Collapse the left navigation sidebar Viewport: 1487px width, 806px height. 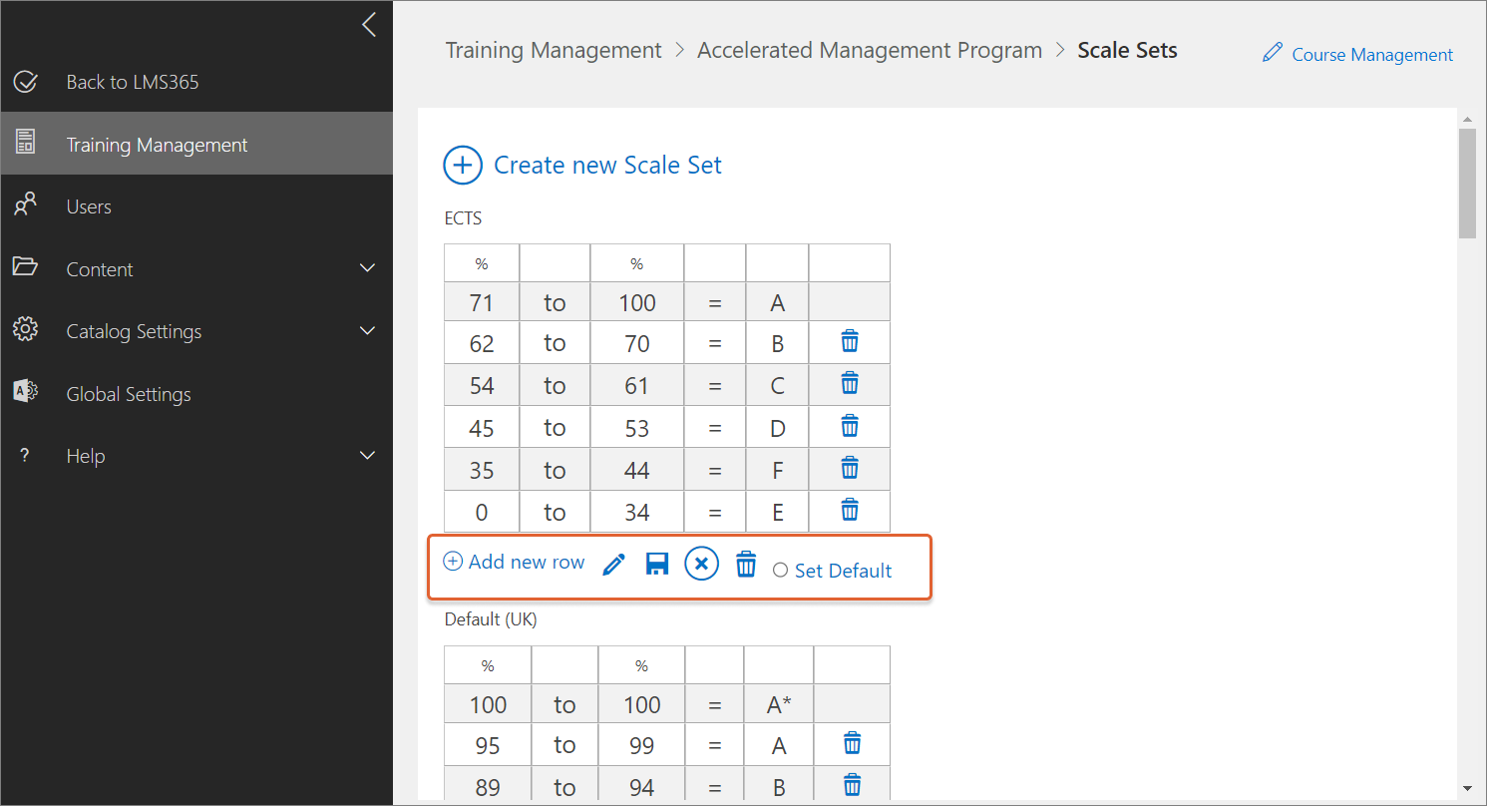point(369,25)
